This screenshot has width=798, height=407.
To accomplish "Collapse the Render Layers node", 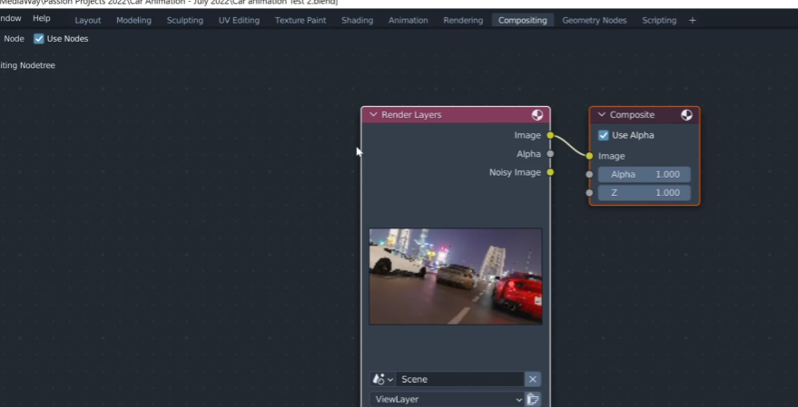I will tap(373, 115).
